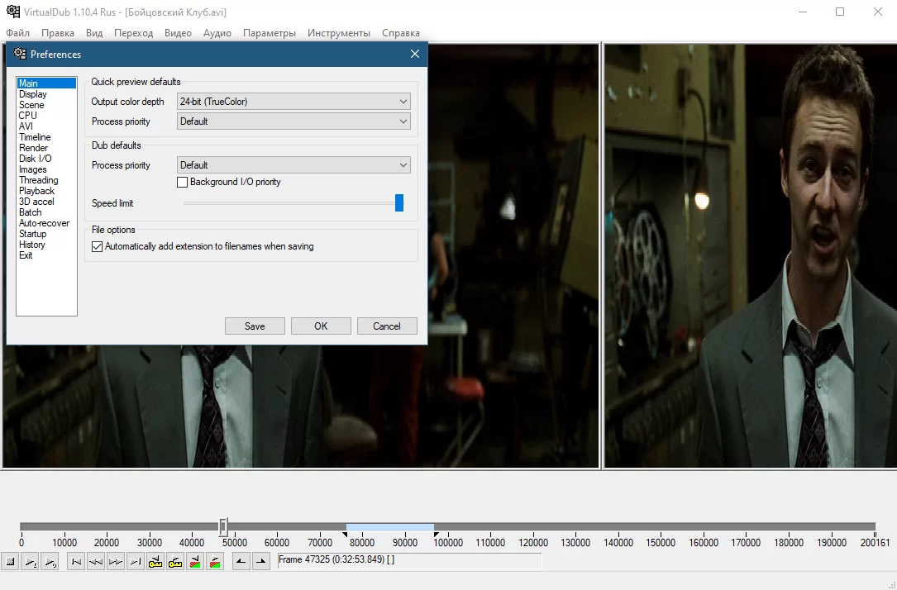Set the selection end mark

(261, 562)
